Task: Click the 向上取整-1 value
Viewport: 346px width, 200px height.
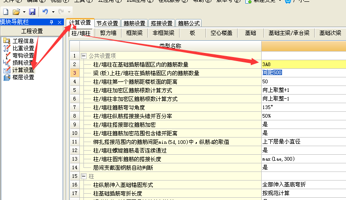Action: tap(276, 99)
